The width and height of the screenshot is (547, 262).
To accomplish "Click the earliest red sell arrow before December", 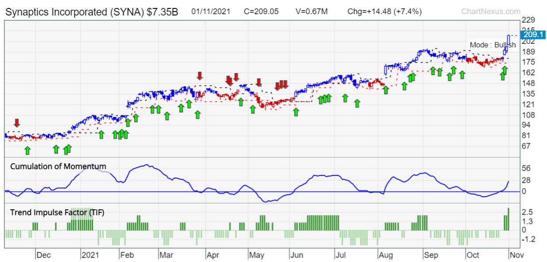I will pos(17,123).
